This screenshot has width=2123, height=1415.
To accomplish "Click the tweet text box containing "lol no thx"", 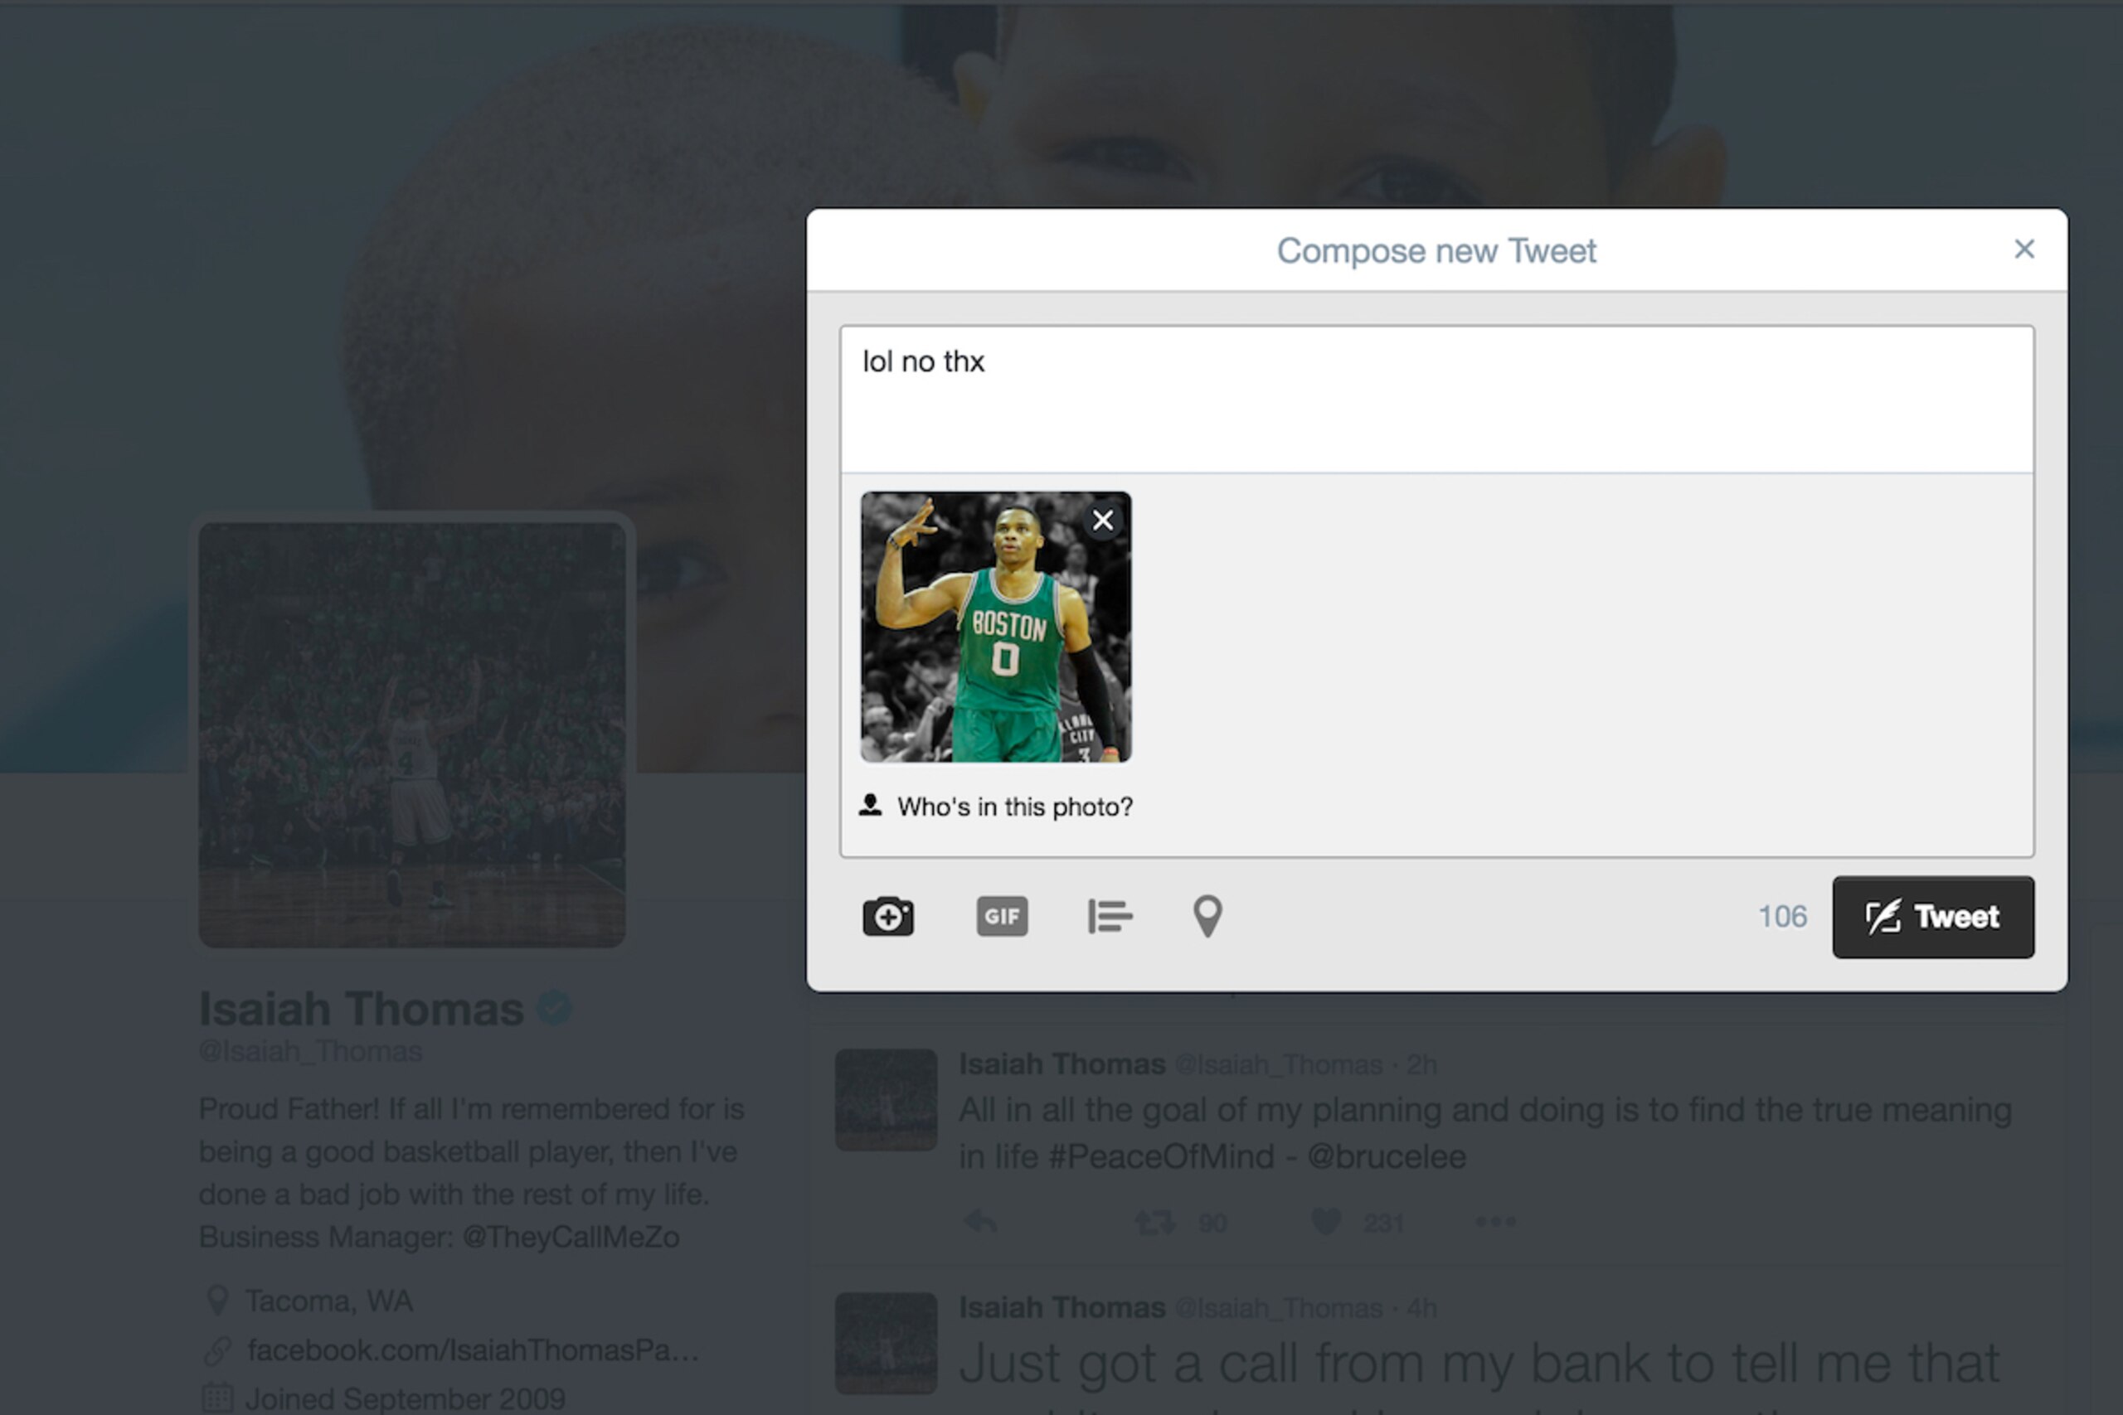I will 1436,400.
